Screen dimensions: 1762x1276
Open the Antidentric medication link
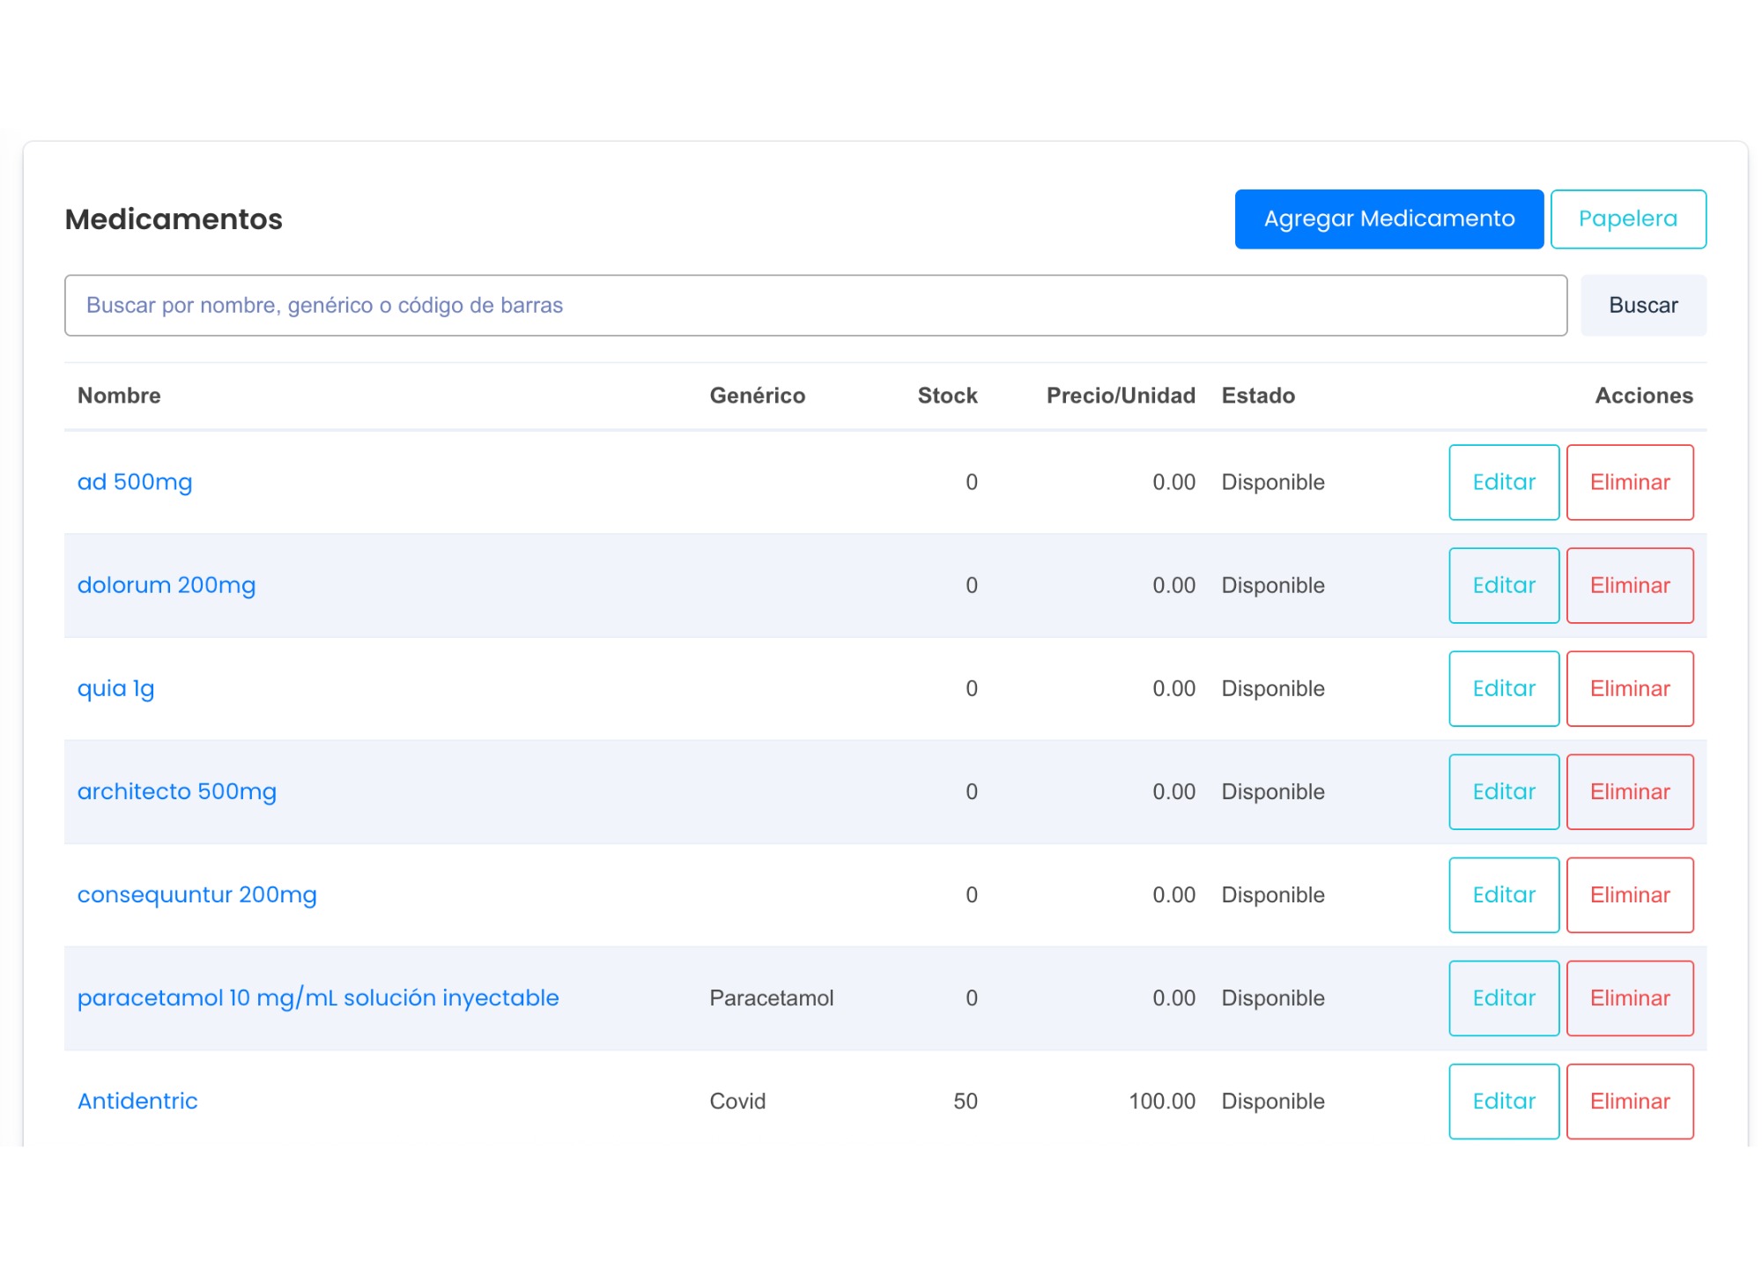point(137,1101)
